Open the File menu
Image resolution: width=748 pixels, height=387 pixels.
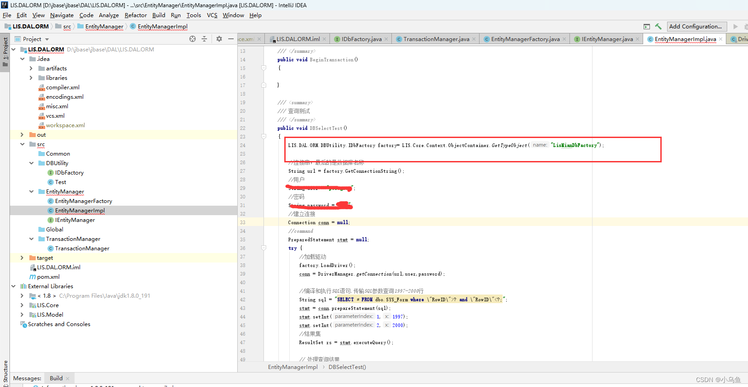(7, 15)
